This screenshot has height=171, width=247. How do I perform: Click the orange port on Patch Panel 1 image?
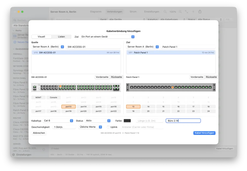[173, 87]
